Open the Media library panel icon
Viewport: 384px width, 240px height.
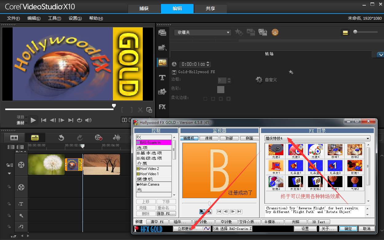coord(162,33)
